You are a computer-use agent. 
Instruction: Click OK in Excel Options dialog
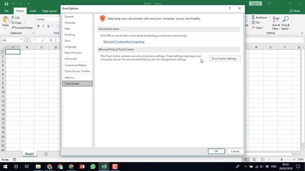216,151
